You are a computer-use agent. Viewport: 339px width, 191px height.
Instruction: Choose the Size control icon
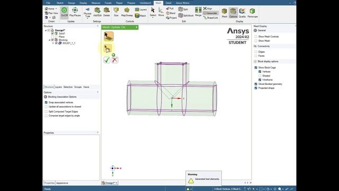click(x=116, y=12)
